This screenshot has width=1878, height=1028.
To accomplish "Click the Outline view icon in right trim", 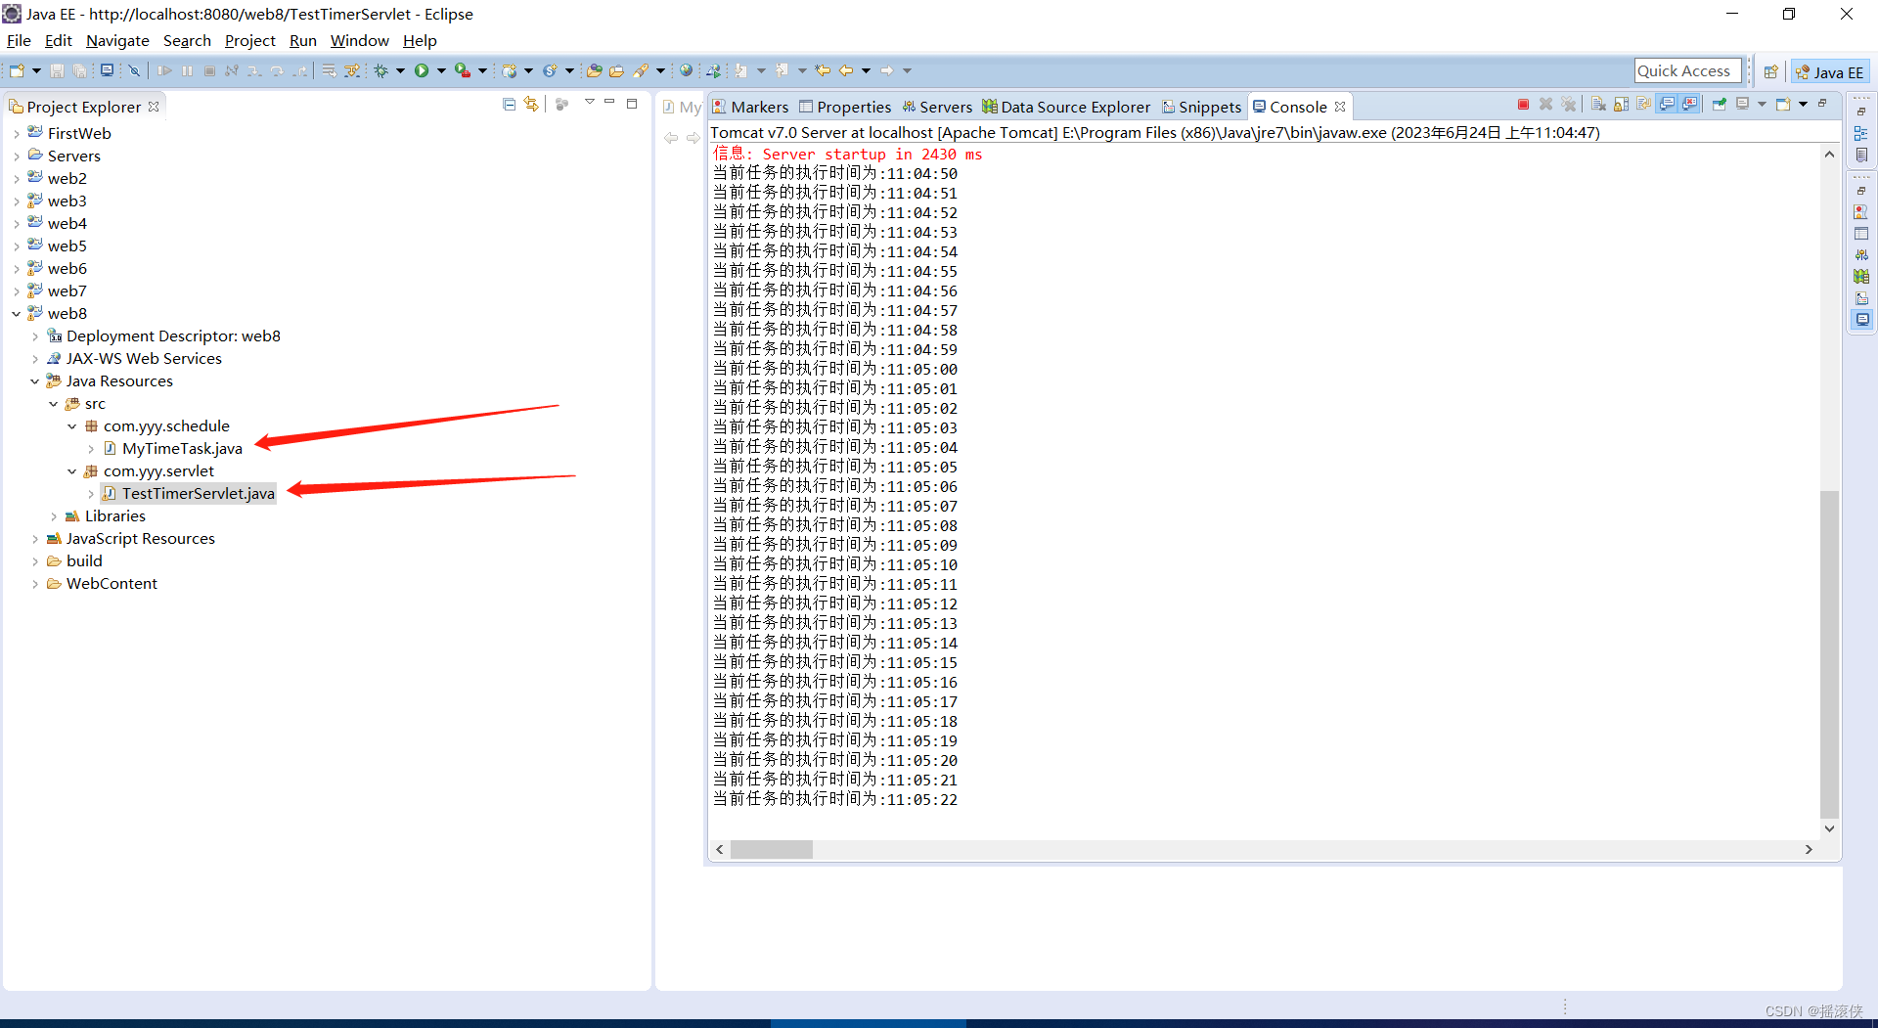I will coord(1860,134).
